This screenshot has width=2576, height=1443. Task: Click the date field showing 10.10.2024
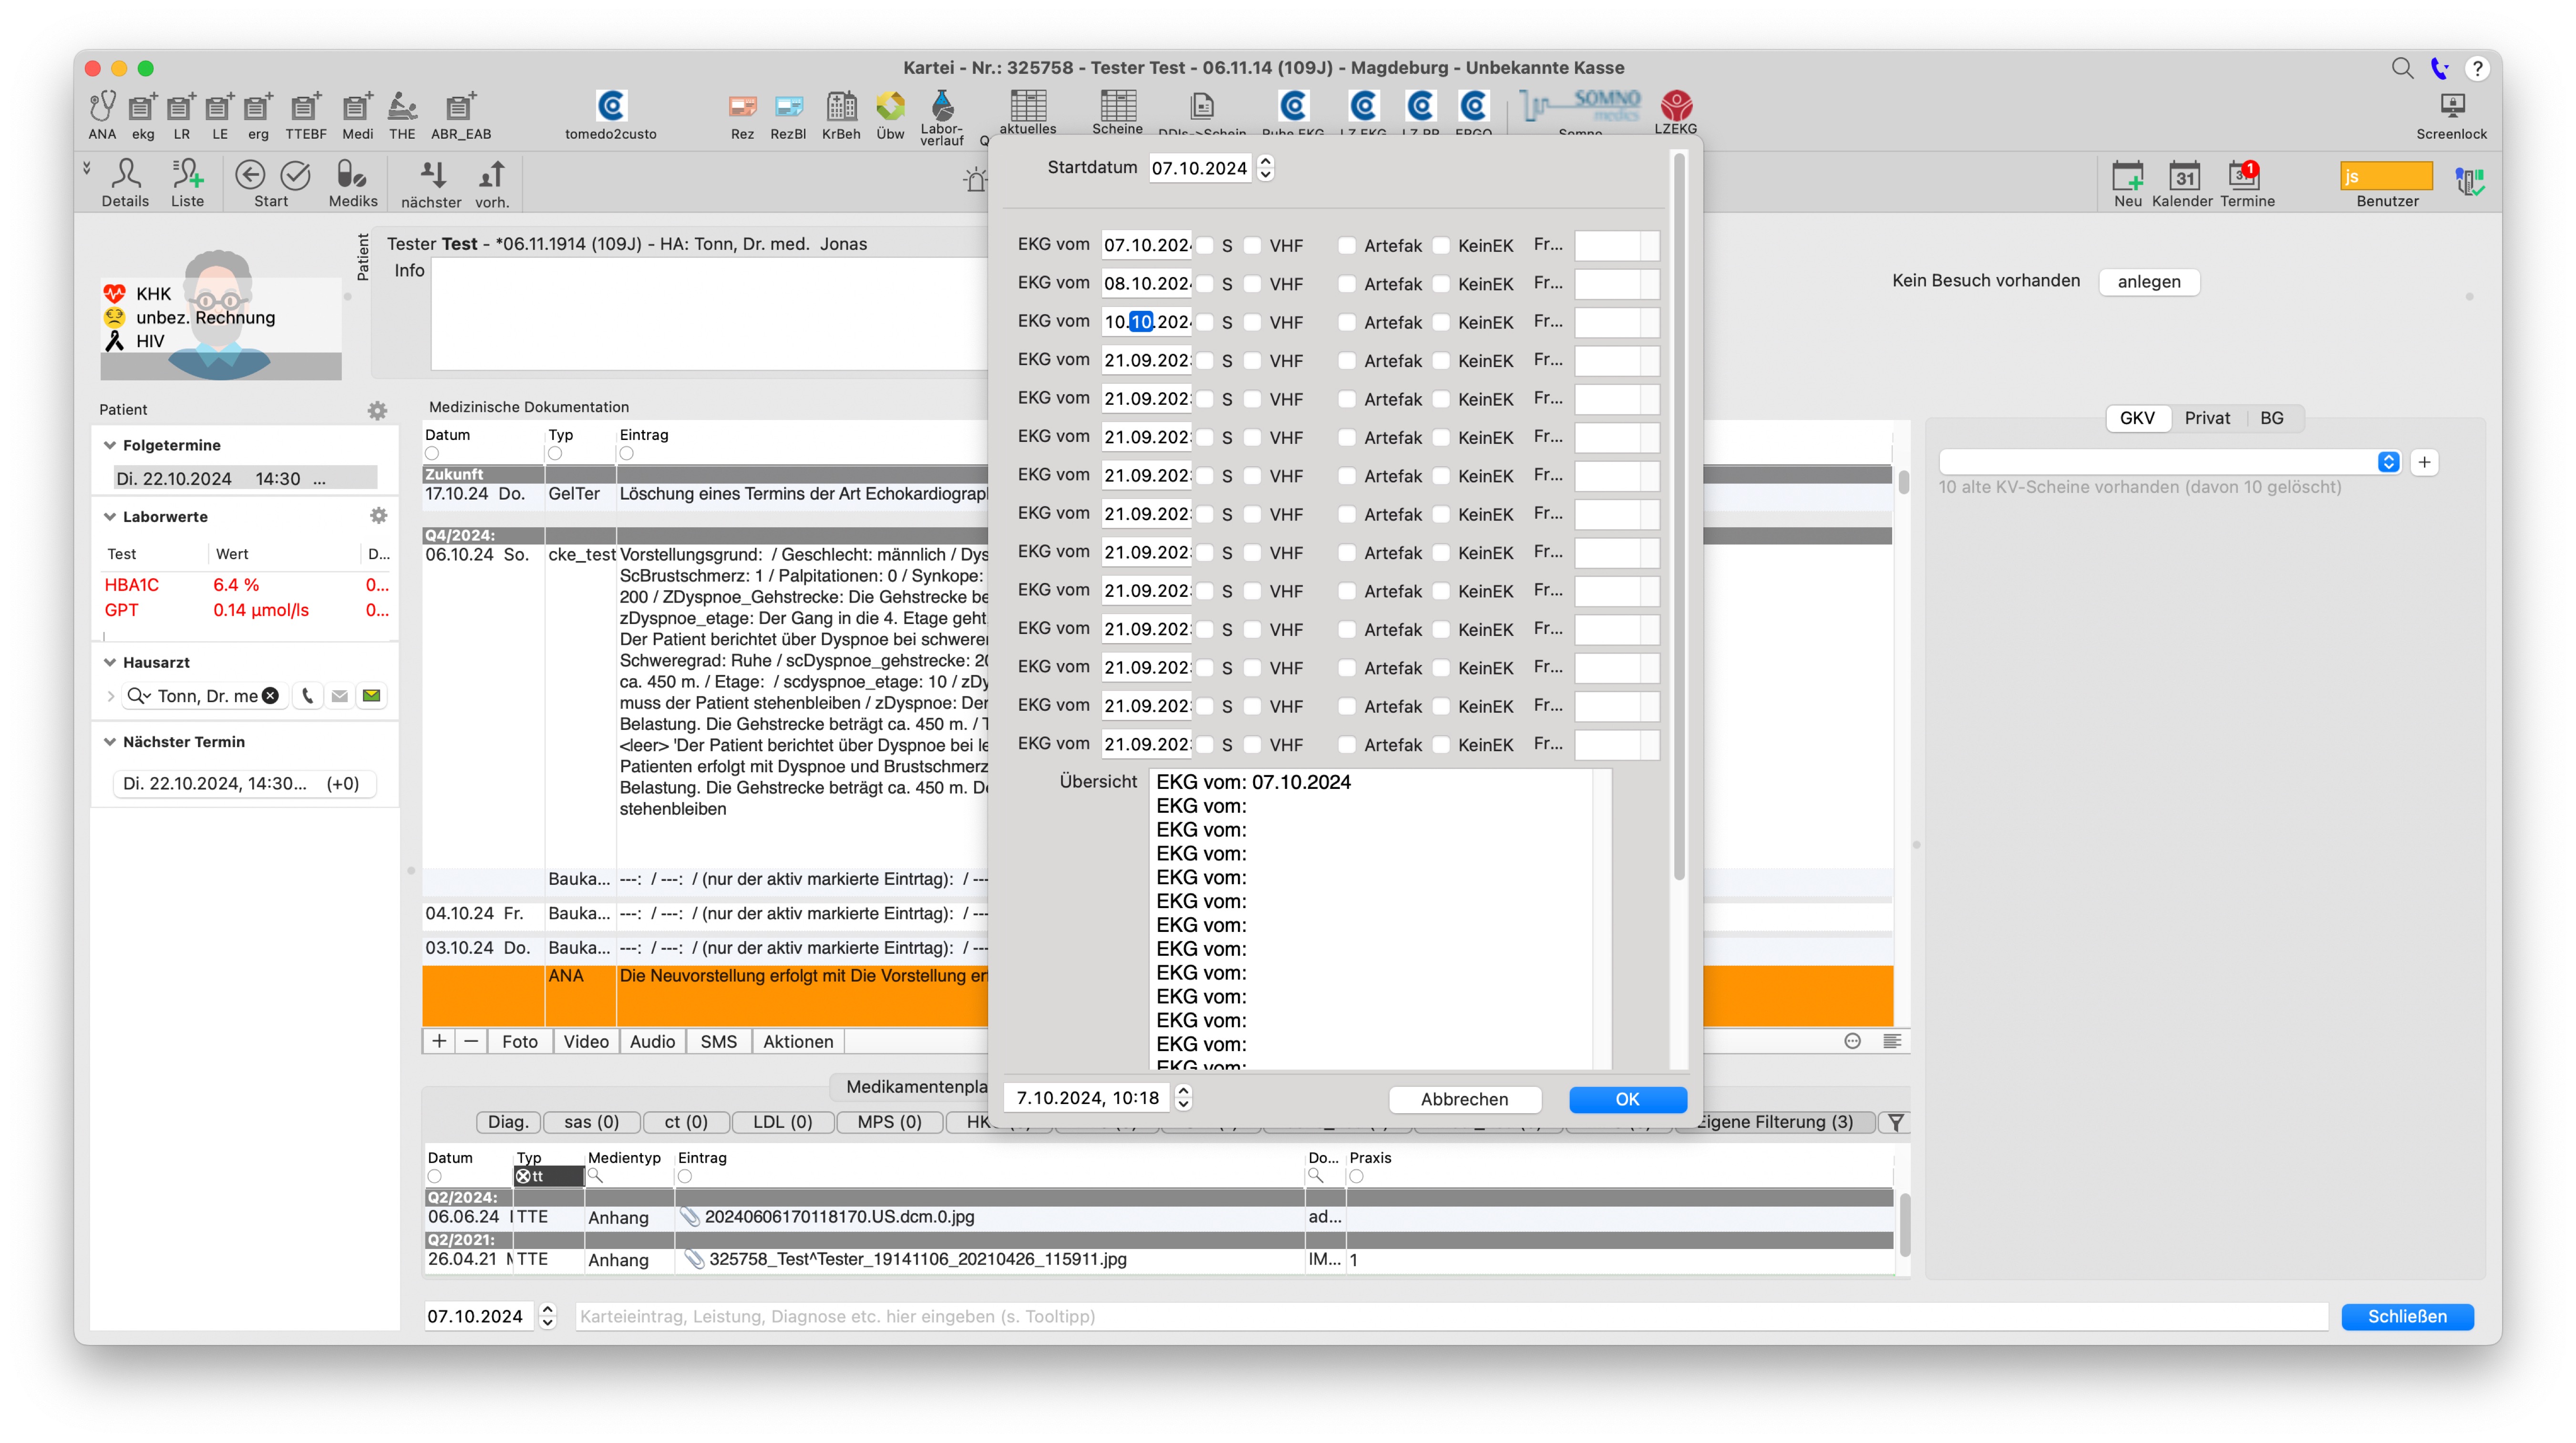coord(1147,322)
